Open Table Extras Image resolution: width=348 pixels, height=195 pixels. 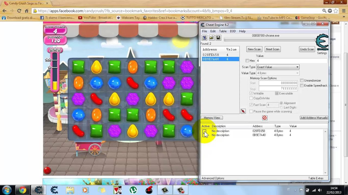tap(316, 178)
